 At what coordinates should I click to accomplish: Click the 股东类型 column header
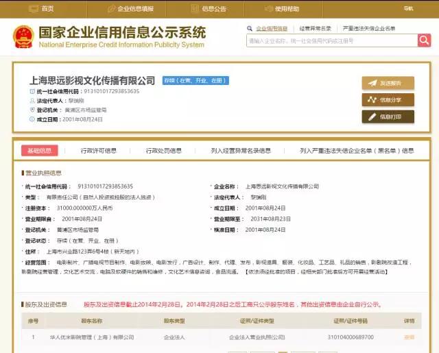click(174, 321)
